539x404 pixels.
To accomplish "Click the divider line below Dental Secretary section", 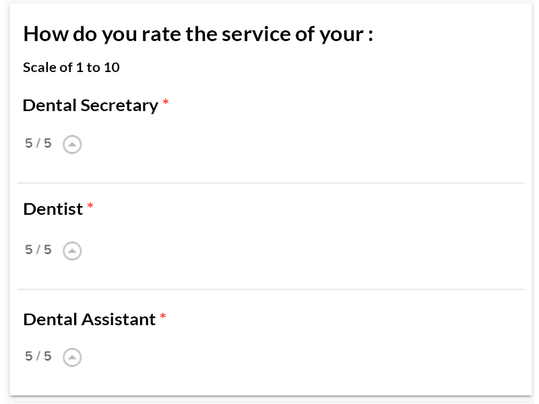I will 270,183.
